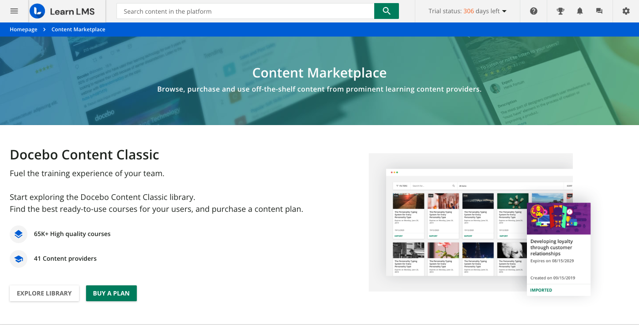639x325 pixels.
Task: Select the Content Marketplace breadcrumb entry
Action: [x=78, y=30]
